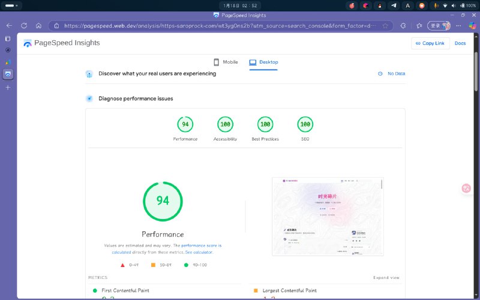
Task: Open the new tab plus icon in sidebar
Action: coord(8,87)
